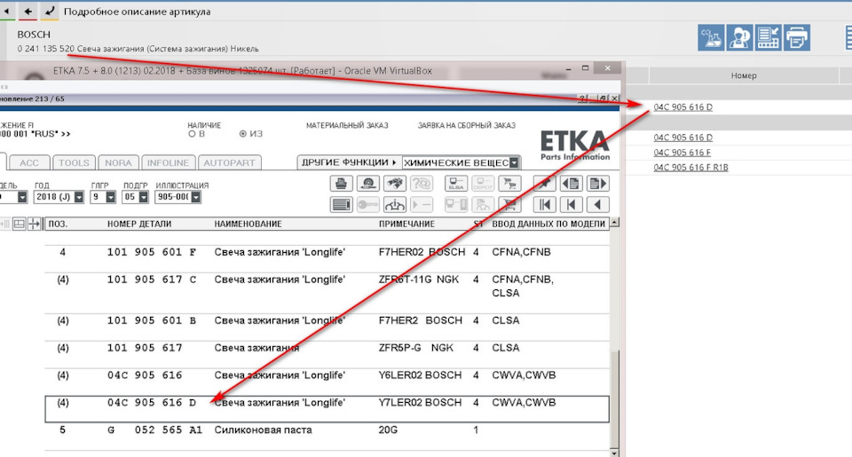The image size is (852, 457).
Task: Go to next illustration page icon
Action: (597, 184)
